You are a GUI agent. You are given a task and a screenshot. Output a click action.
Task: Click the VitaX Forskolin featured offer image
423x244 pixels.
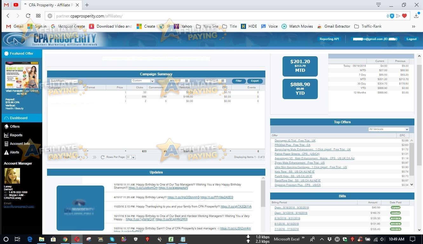[x=22, y=76]
